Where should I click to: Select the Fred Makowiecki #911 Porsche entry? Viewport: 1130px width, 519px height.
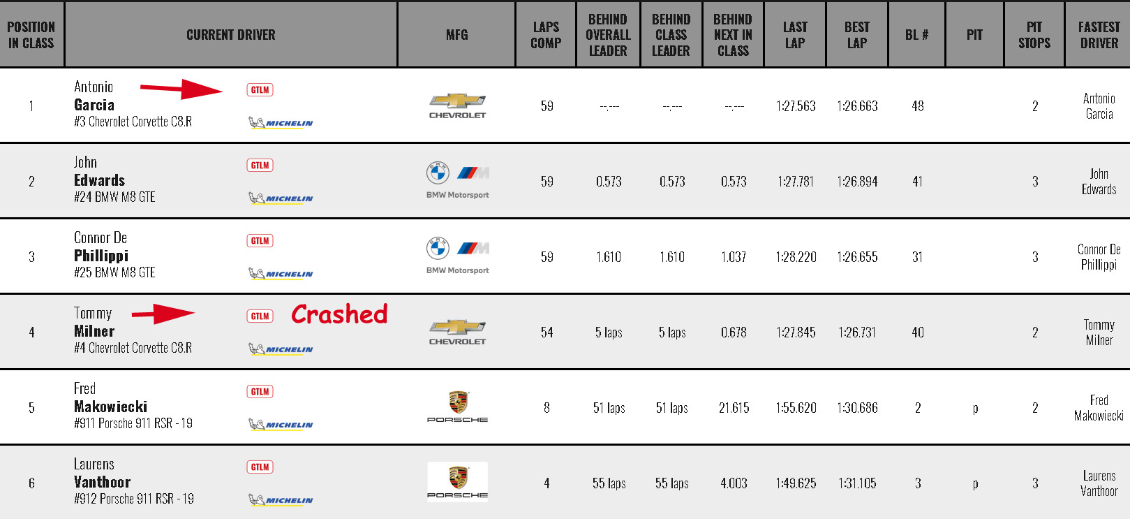[133, 406]
